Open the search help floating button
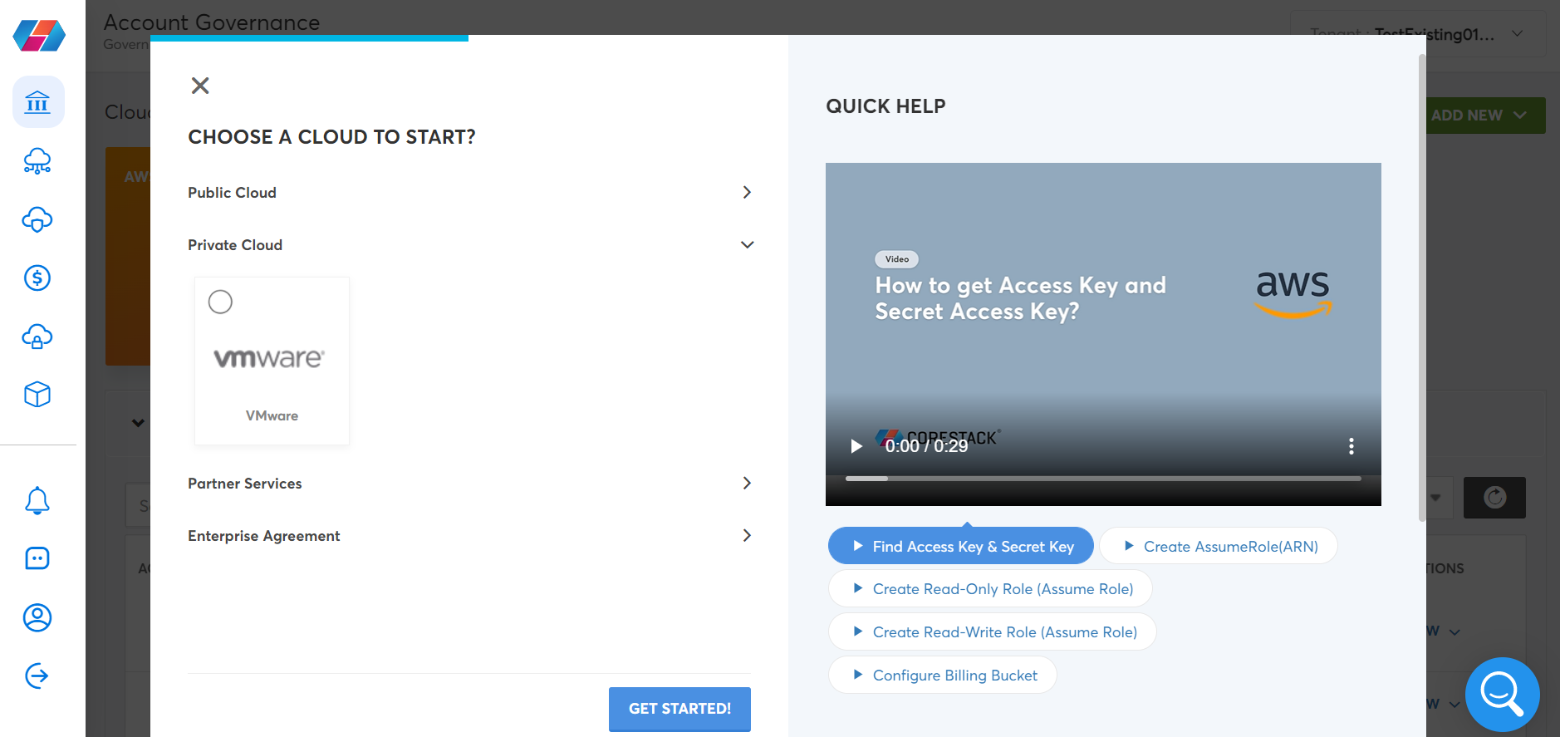1560x737 pixels. coord(1502,695)
